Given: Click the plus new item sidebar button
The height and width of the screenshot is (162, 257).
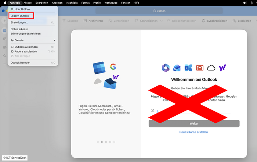Looking at the screenshot, I should 4,21.
